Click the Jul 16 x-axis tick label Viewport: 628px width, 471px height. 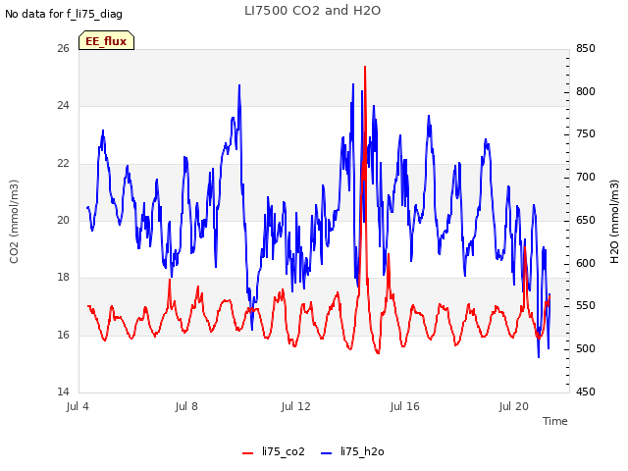point(405,406)
